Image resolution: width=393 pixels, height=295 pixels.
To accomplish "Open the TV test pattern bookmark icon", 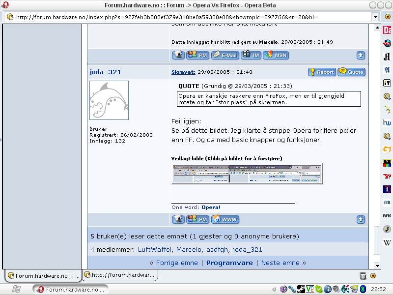I will coord(387,163).
